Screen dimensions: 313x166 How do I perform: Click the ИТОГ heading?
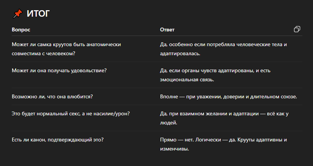[x=38, y=14]
